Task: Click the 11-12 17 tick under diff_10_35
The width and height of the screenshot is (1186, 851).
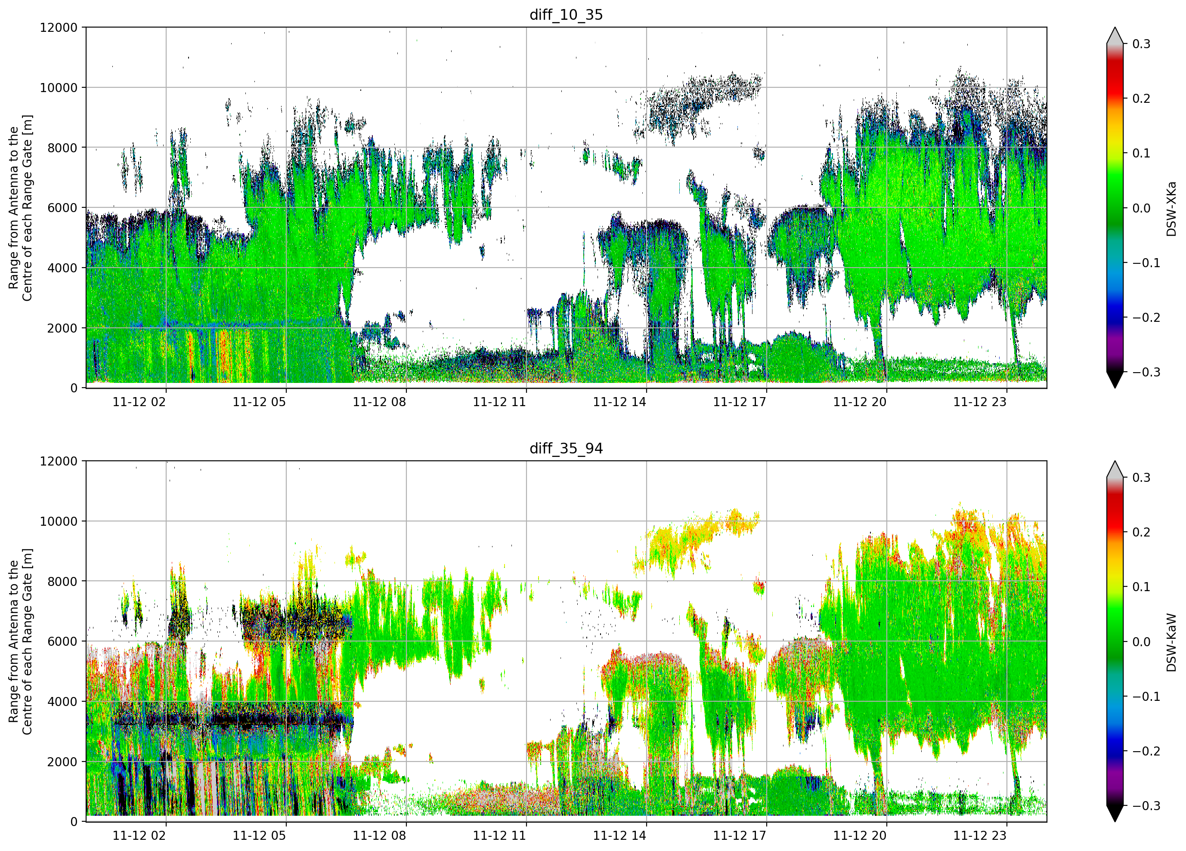Action: pos(740,402)
